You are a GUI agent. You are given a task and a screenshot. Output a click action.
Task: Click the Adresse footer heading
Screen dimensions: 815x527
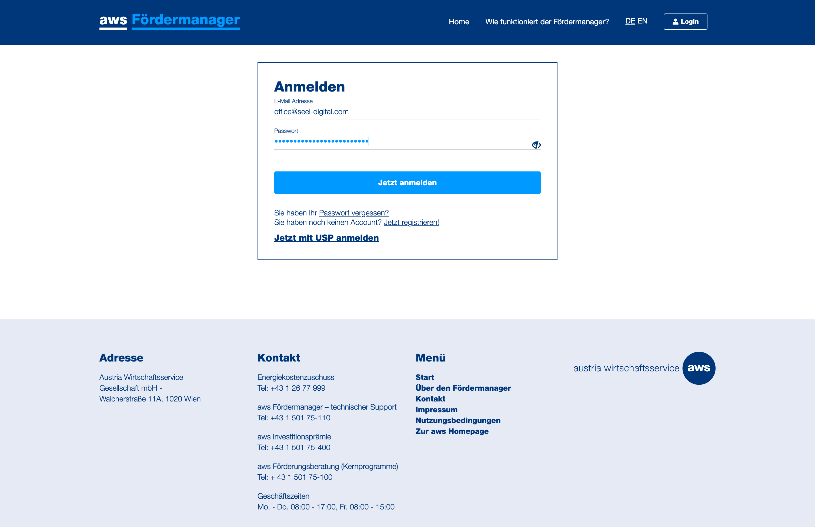[x=121, y=358]
